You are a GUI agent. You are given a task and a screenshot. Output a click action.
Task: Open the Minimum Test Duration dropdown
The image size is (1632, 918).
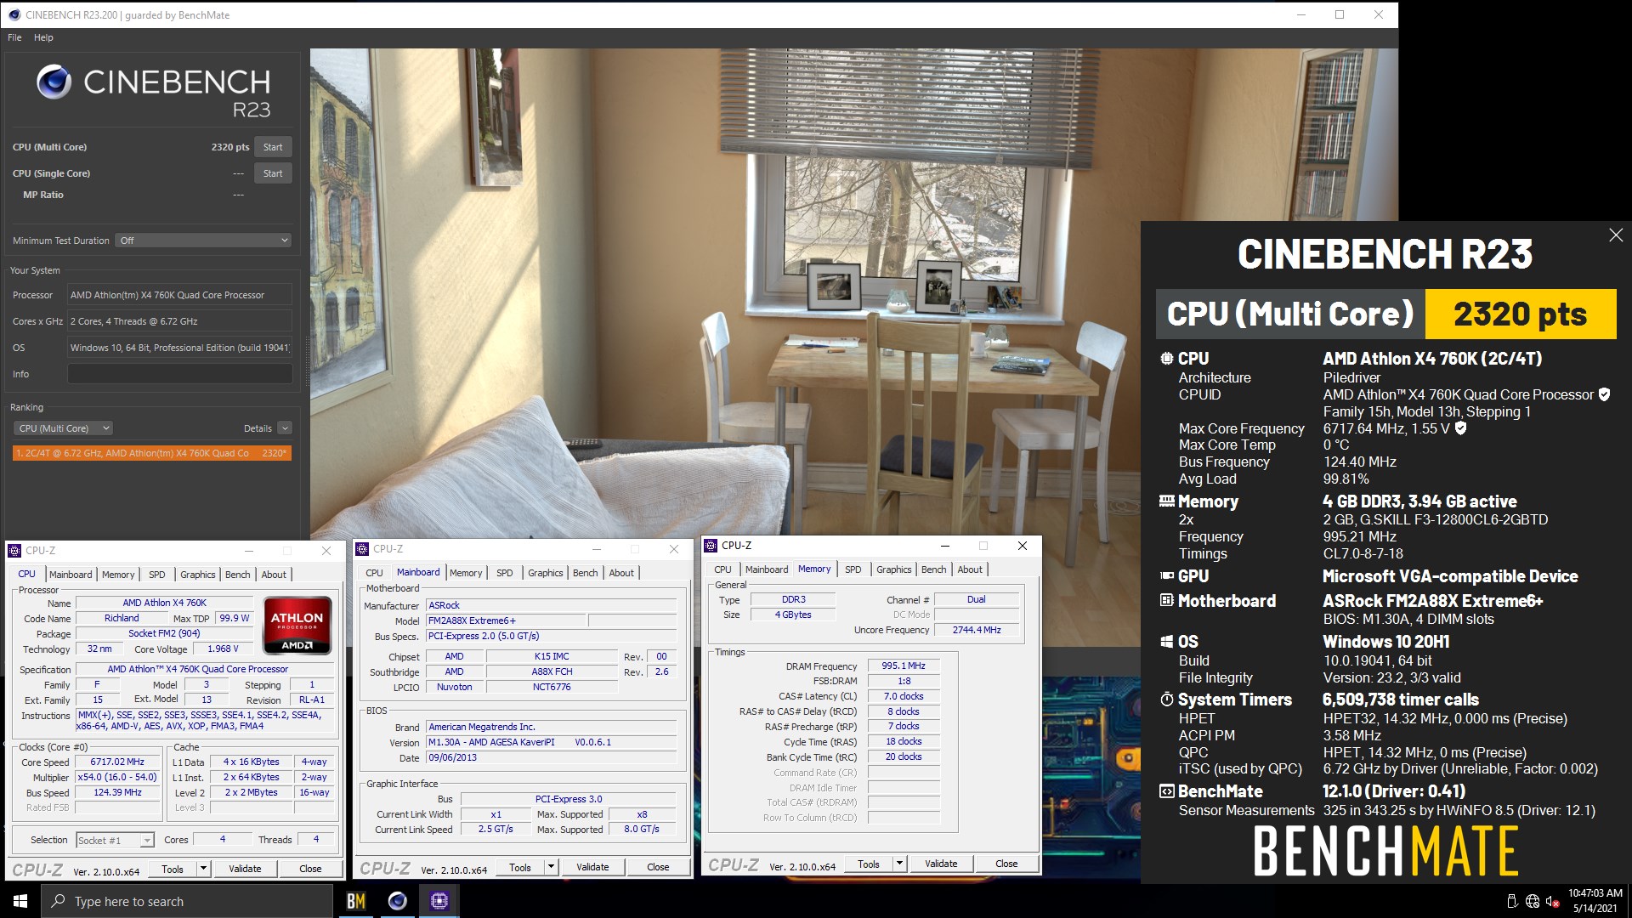pyautogui.click(x=204, y=241)
